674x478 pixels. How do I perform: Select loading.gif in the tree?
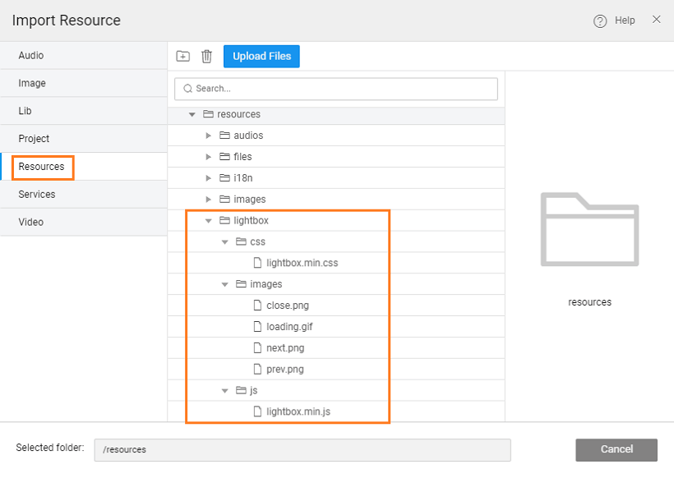coord(289,327)
